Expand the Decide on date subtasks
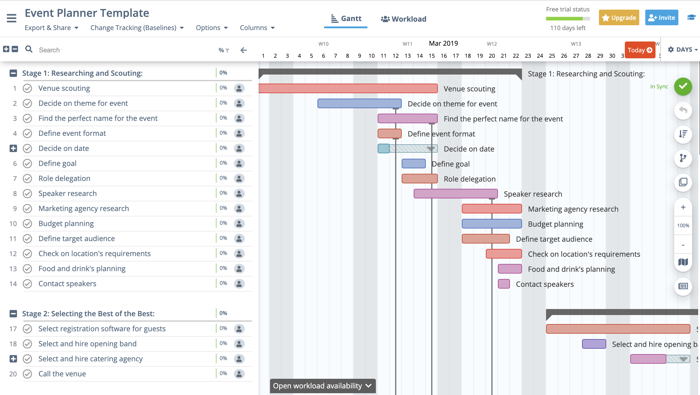Image resolution: width=700 pixels, height=395 pixels. tap(13, 148)
